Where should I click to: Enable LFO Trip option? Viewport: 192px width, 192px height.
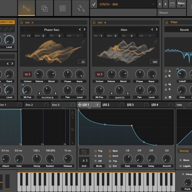[x=110, y=161]
